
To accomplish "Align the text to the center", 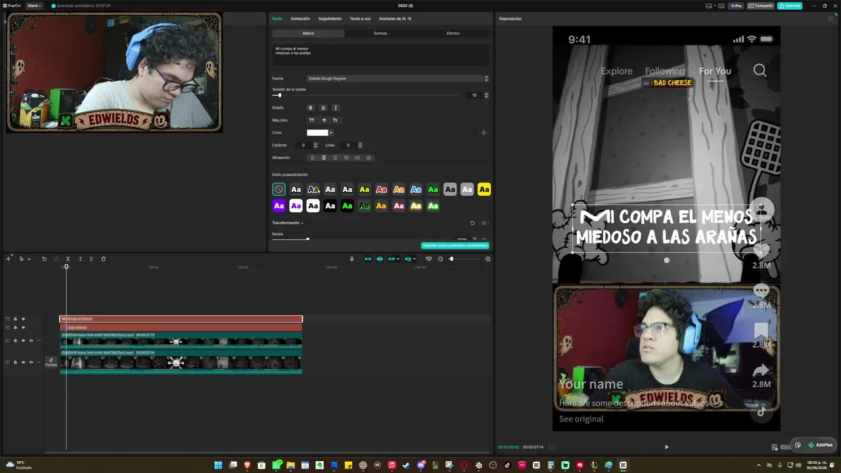I will (323, 158).
